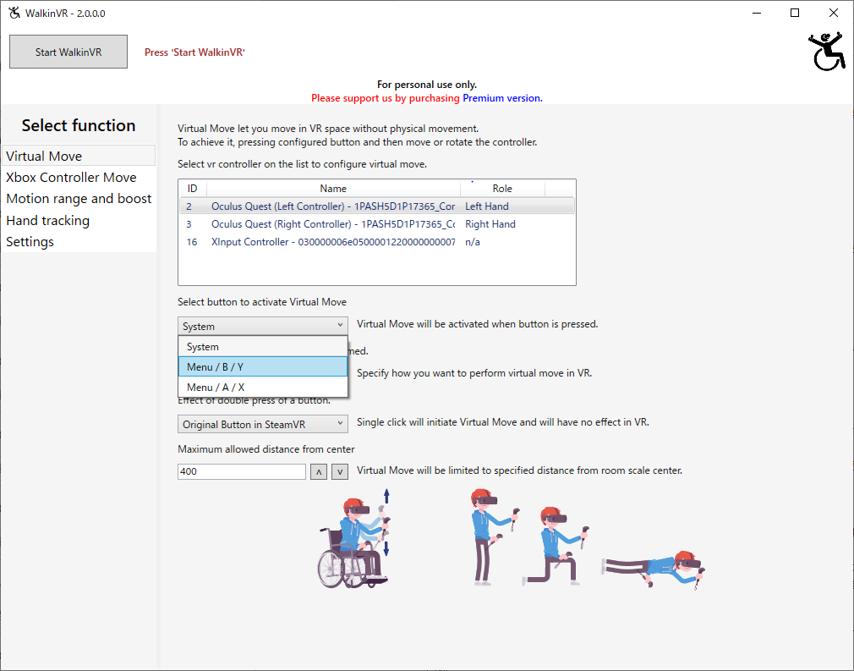This screenshot has height=671, width=854.
Task: Select Oculus Quest Right Controller row
Action: 376,224
